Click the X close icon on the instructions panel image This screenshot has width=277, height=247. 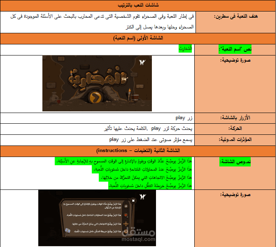[x=133, y=201]
